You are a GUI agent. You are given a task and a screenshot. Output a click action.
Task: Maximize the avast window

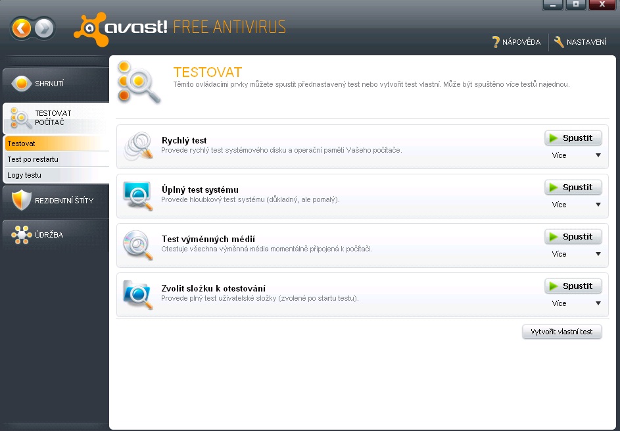(576, 5)
